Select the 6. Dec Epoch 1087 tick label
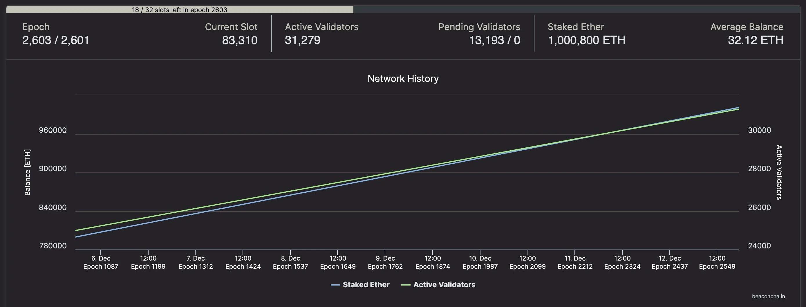 pyautogui.click(x=101, y=262)
